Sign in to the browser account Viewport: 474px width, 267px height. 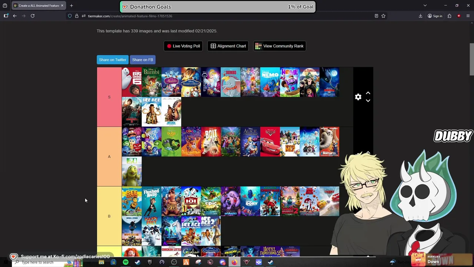[x=435, y=16]
